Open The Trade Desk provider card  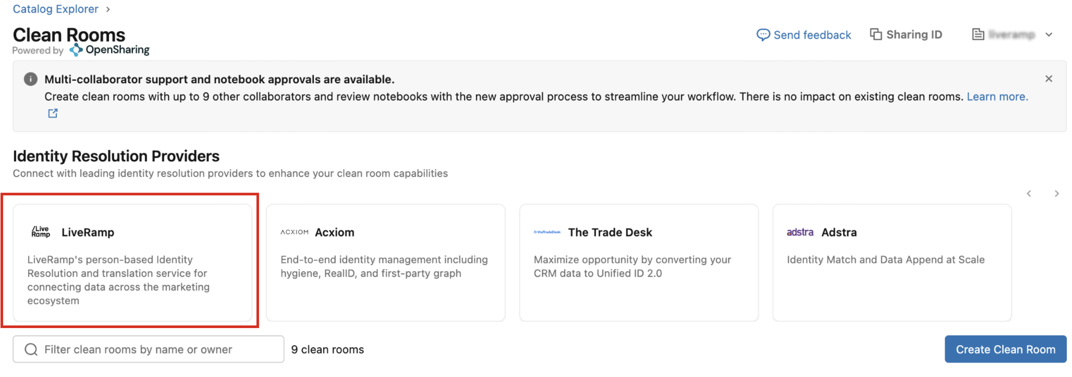point(639,262)
